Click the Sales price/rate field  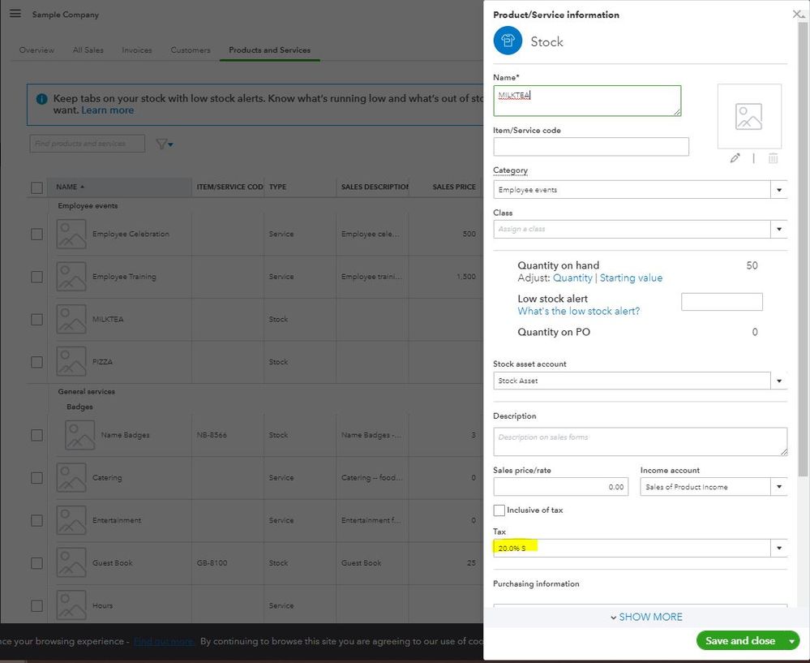coord(560,487)
